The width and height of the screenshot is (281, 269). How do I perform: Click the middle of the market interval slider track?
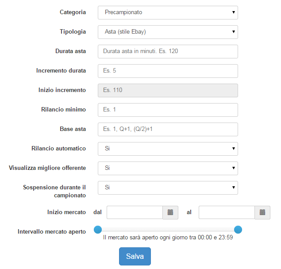point(168,230)
